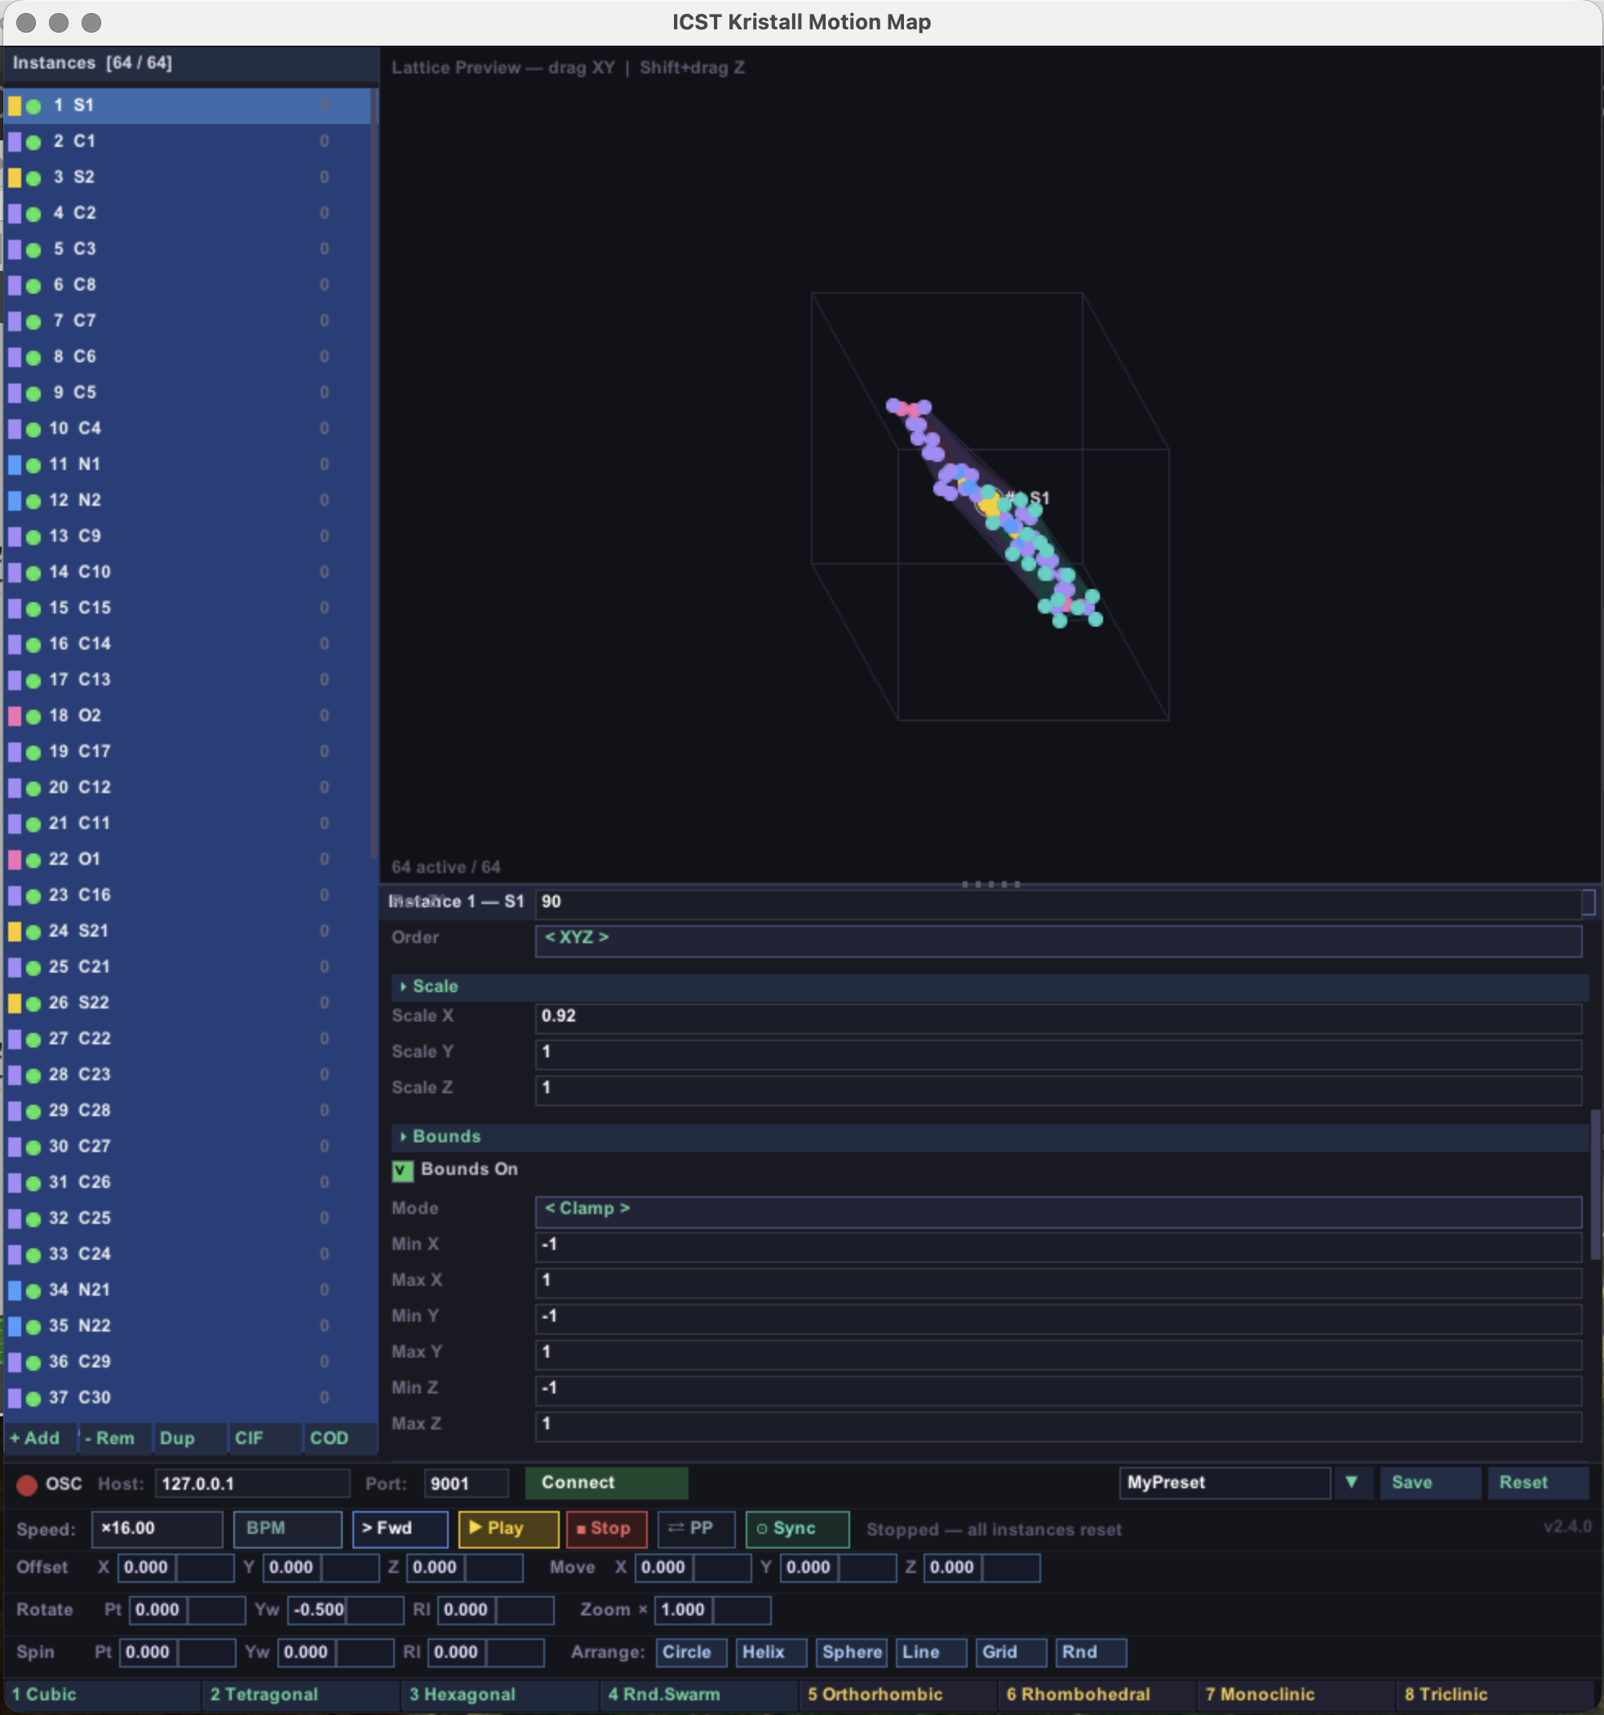The width and height of the screenshot is (1604, 1715).
Task: Click the panel splitter handle dots
Action: (990, 884)
